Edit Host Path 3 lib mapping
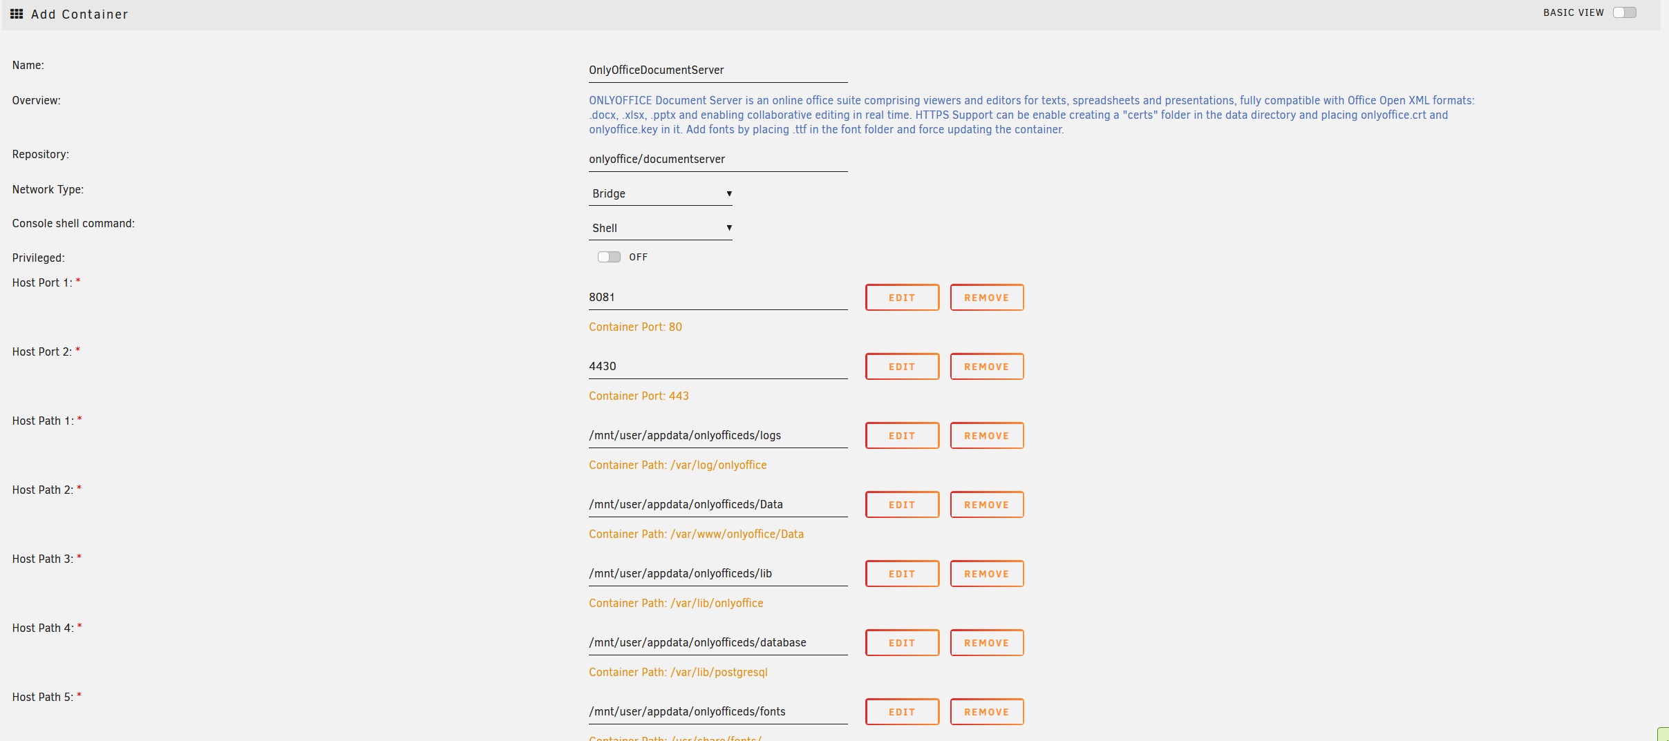Image resolution: width=1669 pixels, height=741 pixels. (902, 574)
